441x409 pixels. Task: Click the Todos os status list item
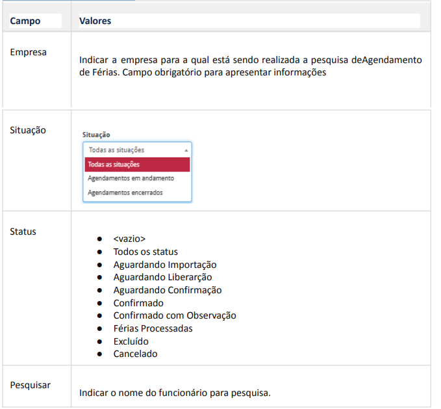point(145,252)
